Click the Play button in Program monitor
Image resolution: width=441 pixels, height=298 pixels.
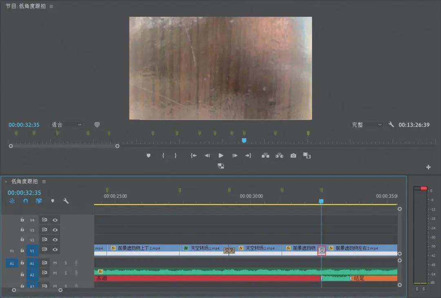coord(221,155)
